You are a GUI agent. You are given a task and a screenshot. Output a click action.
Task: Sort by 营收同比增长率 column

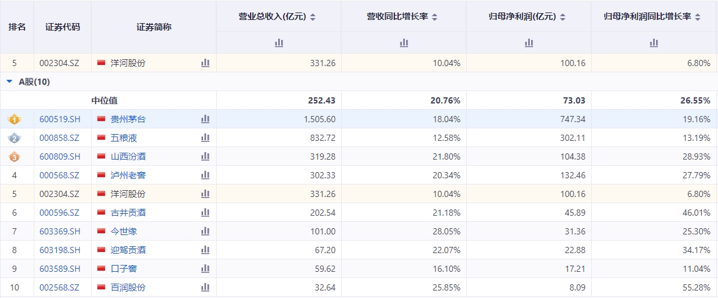click(435, 17)
